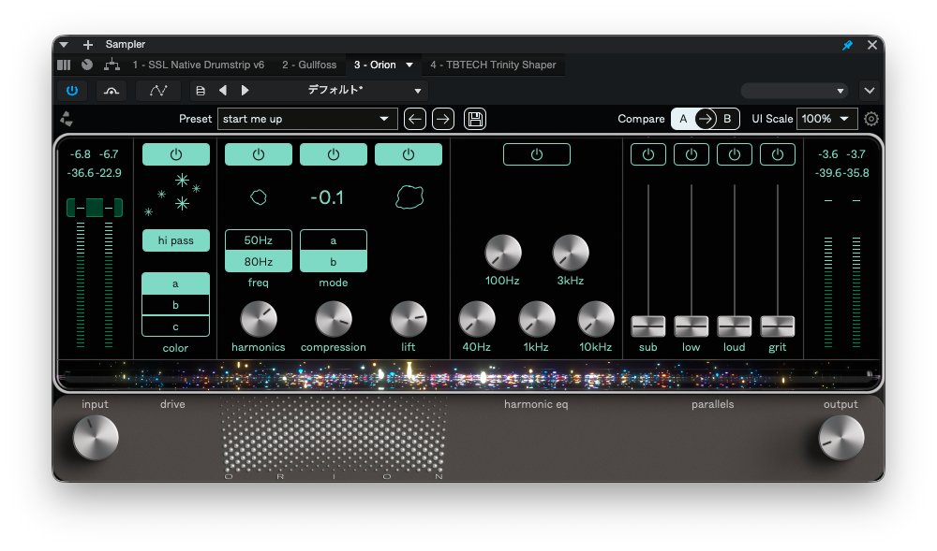Click the harmonics blob shape icon

259,196
